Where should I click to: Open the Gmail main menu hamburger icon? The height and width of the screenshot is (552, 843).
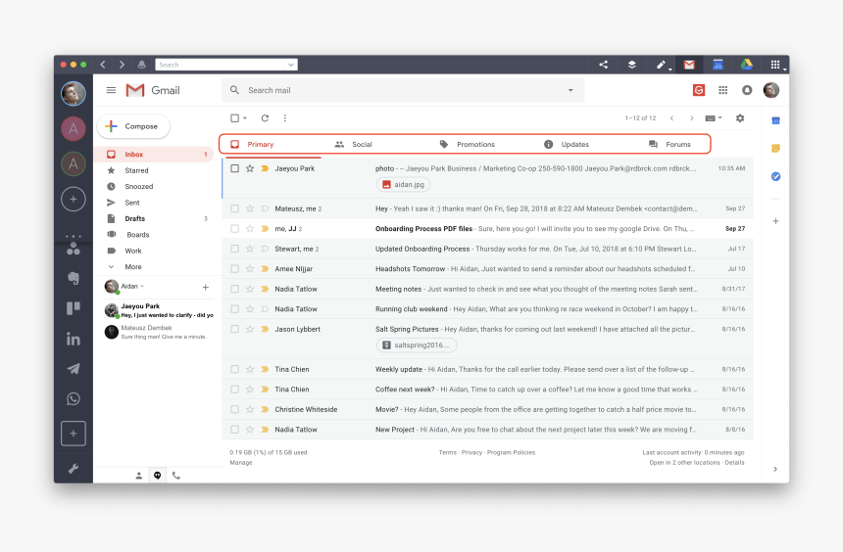[111, 90]
